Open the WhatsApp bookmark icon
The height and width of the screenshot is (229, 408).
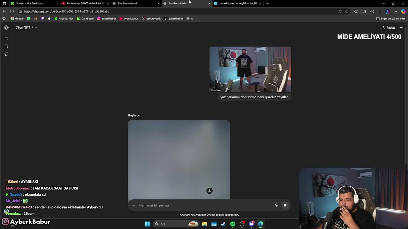pyautogui.click(x=29, y=19)
